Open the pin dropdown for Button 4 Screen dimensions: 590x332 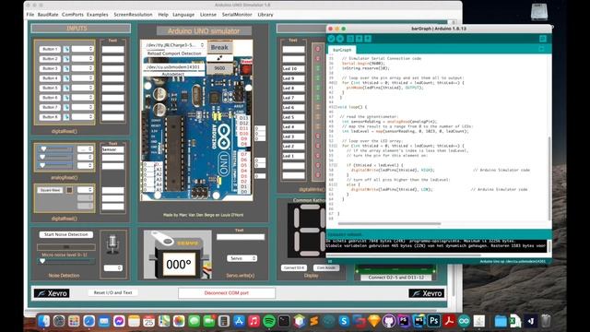(82, 78)
